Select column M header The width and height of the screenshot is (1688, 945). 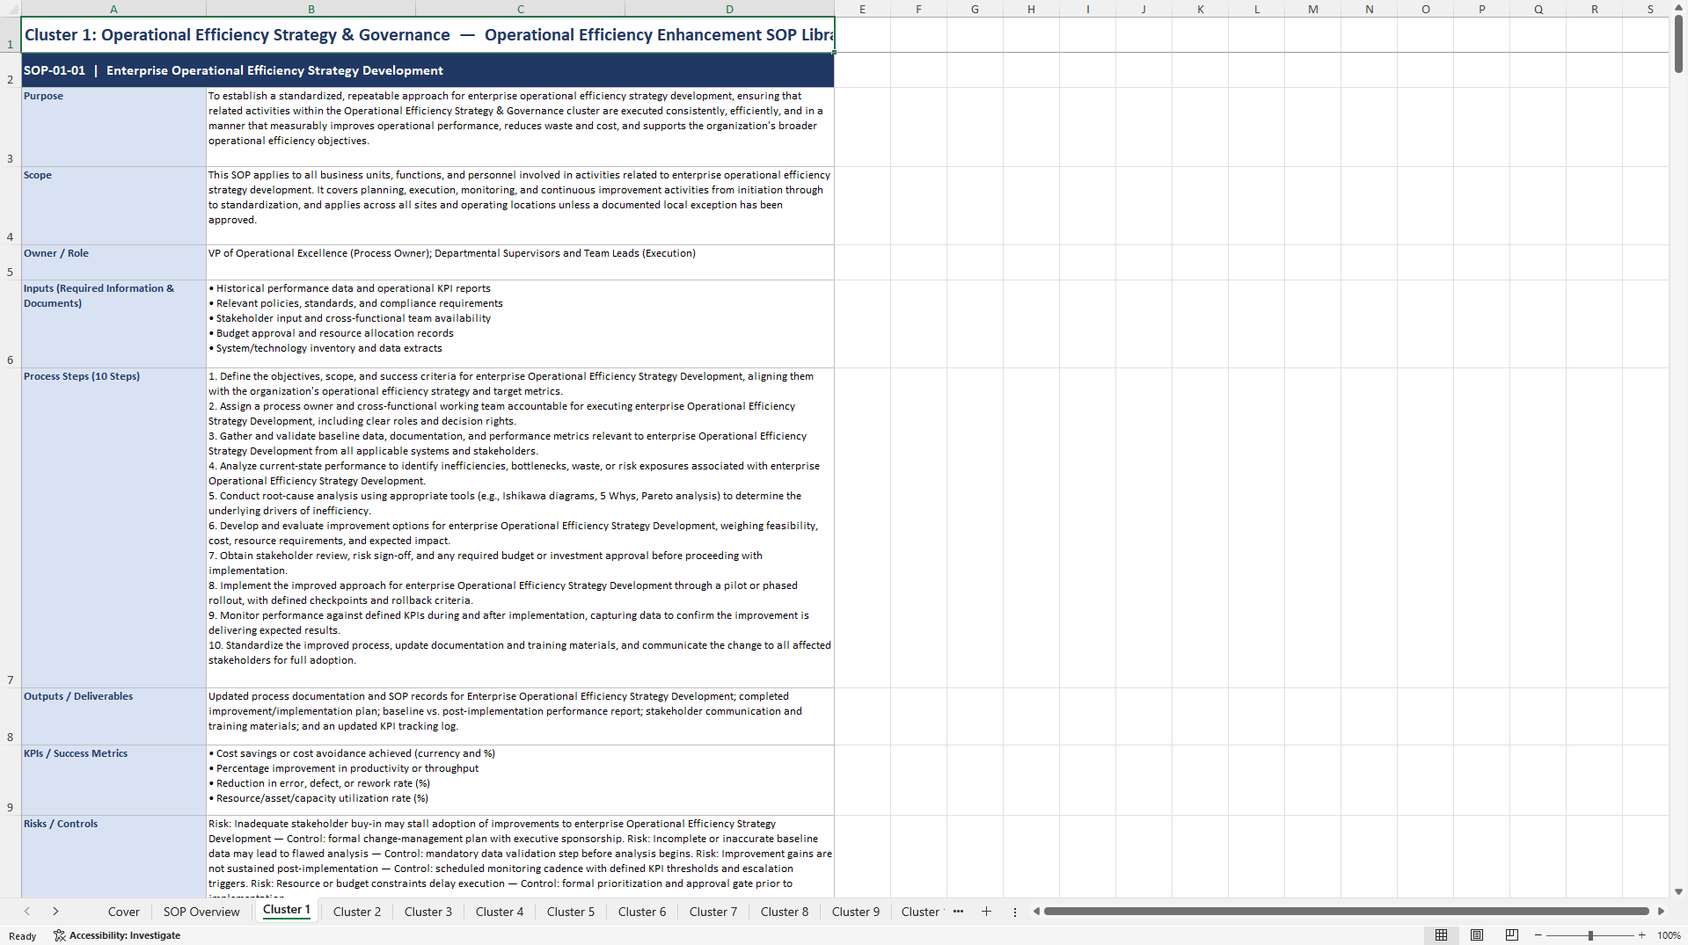point(1312,9)
